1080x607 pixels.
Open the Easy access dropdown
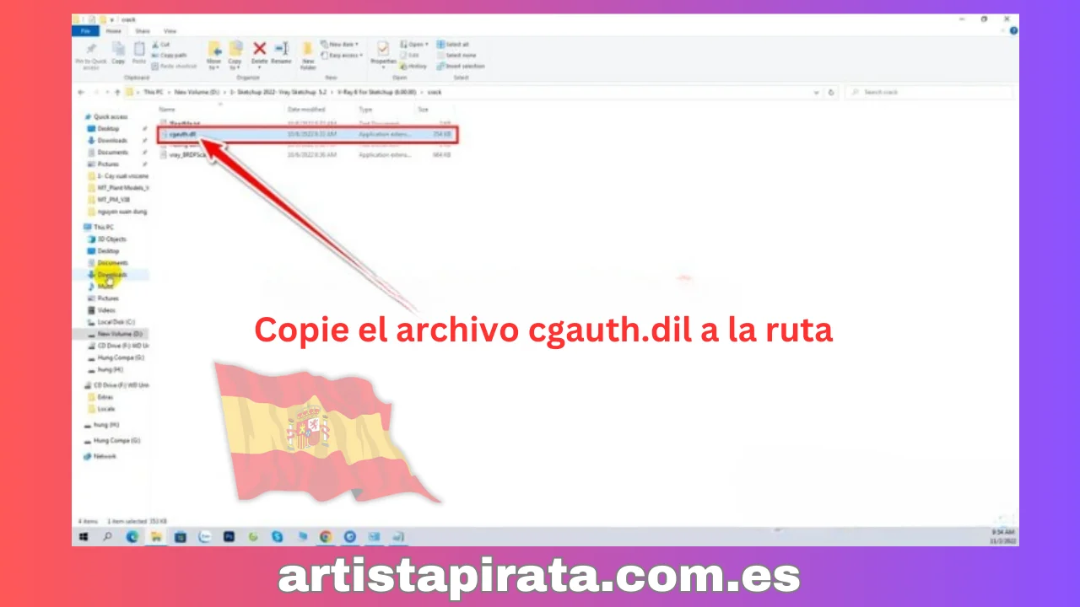[343, 55]
